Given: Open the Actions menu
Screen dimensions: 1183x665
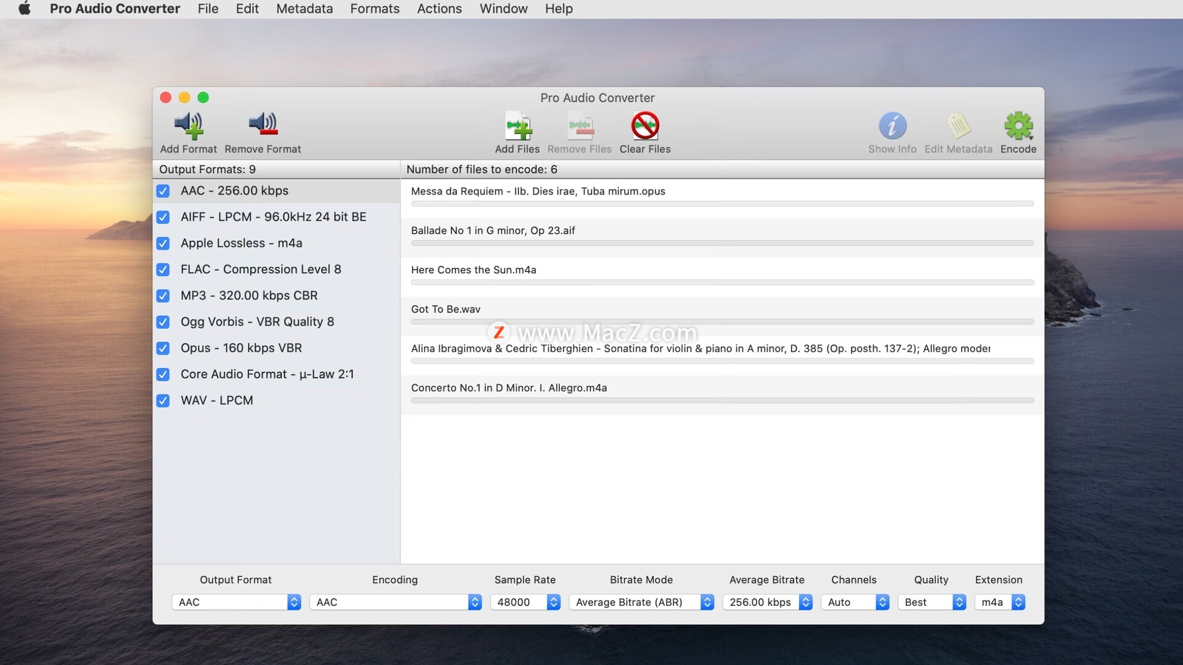Looking at the screenshot, I should (439, 9).
